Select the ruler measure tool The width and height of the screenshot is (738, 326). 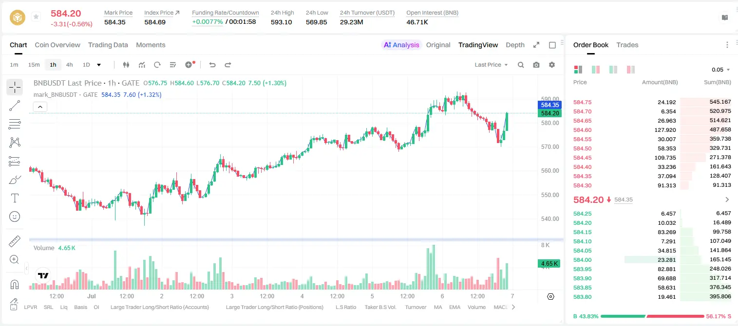[x=15, y=241]
